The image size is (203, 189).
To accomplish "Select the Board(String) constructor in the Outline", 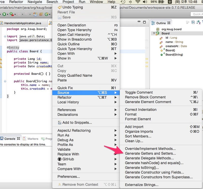I will (174, 55).
